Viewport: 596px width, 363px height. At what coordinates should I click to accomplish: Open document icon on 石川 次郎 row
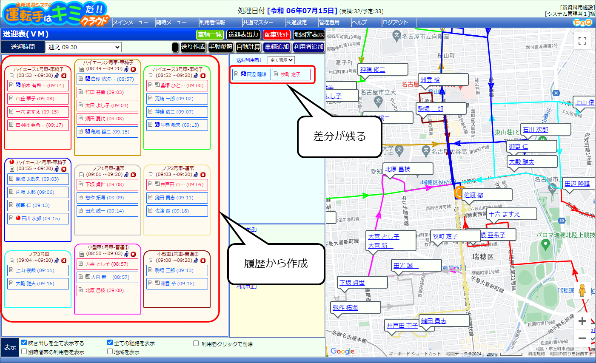coord(12,218)
